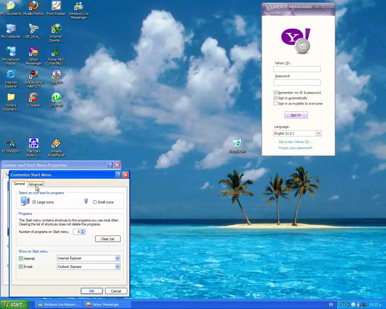Open the My Documents desktop icon

tap(11, 8)
